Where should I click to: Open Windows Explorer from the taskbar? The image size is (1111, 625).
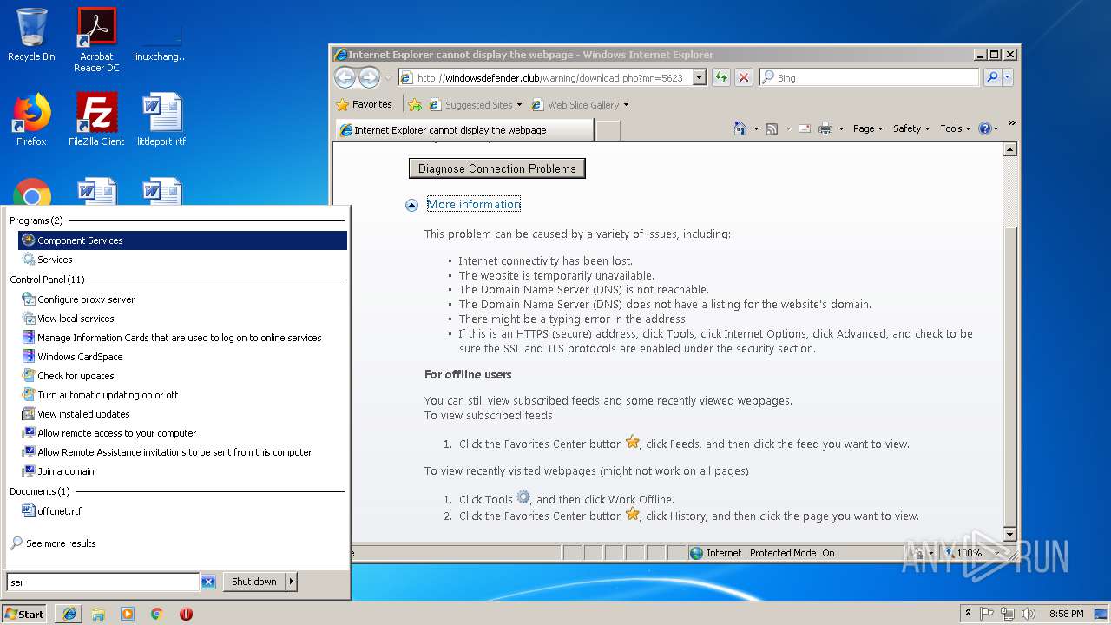coord(98,614)
